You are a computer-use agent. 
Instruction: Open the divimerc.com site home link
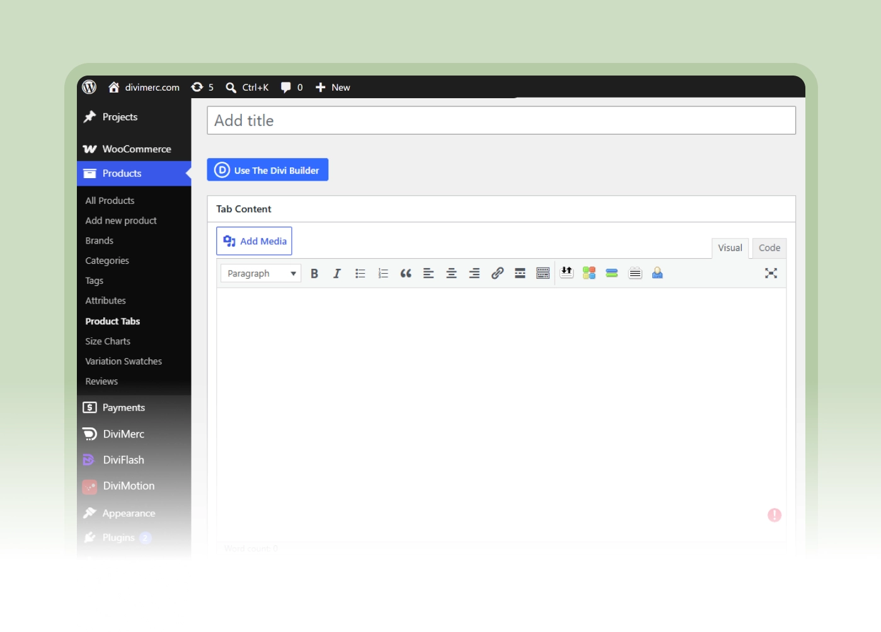click(144, 87)
